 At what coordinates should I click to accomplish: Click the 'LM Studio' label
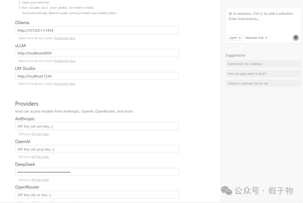click(25, 69)
